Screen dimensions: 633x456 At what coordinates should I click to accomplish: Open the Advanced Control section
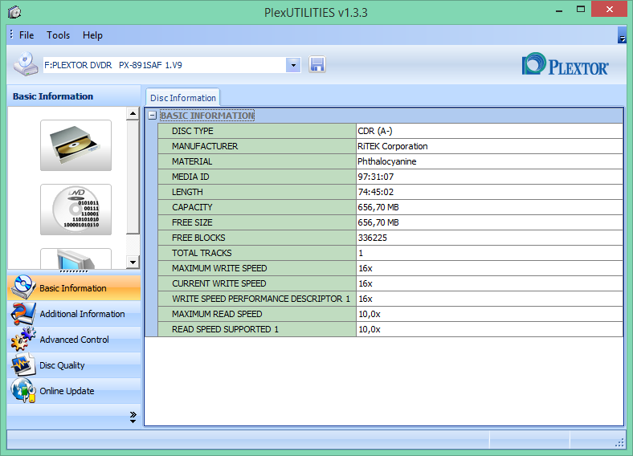point(74,340)
